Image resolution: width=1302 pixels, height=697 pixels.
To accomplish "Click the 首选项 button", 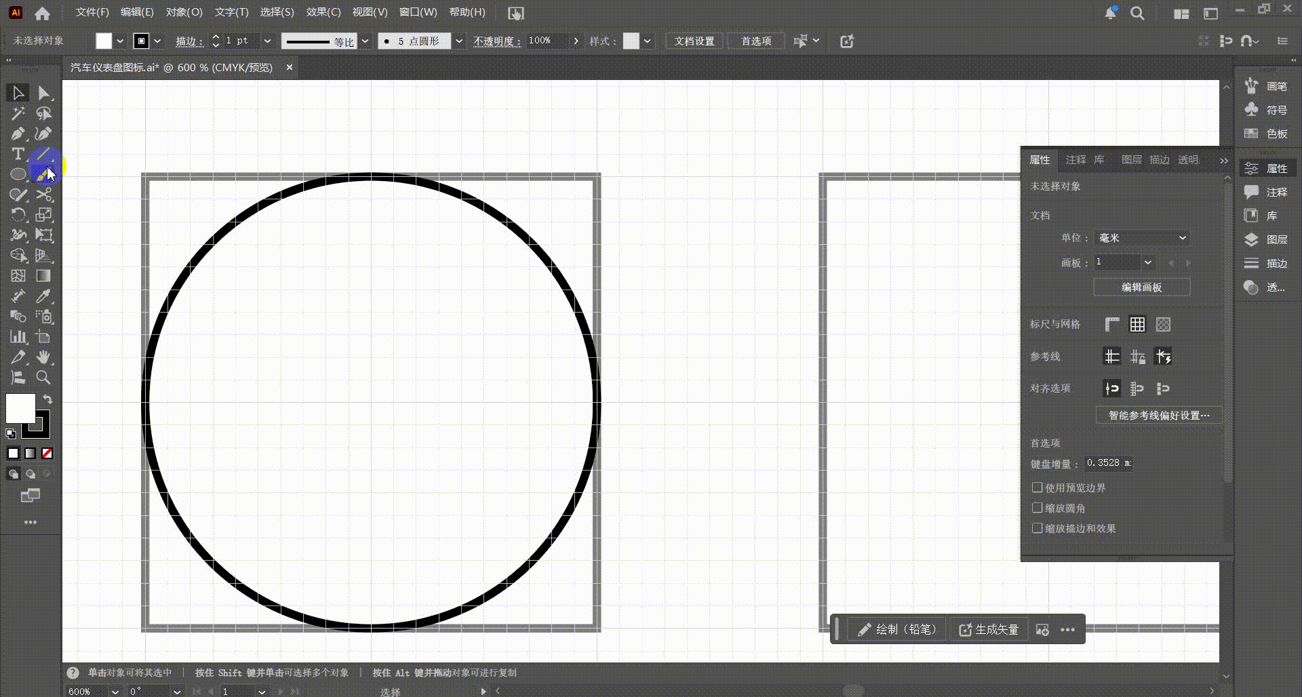I will click(x=756, y=41).
